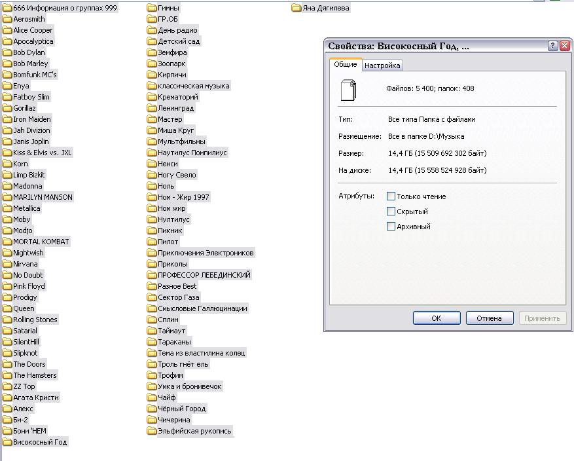Click the Чайф folder icon
The image size is (574, 461).
coord(152,397)
